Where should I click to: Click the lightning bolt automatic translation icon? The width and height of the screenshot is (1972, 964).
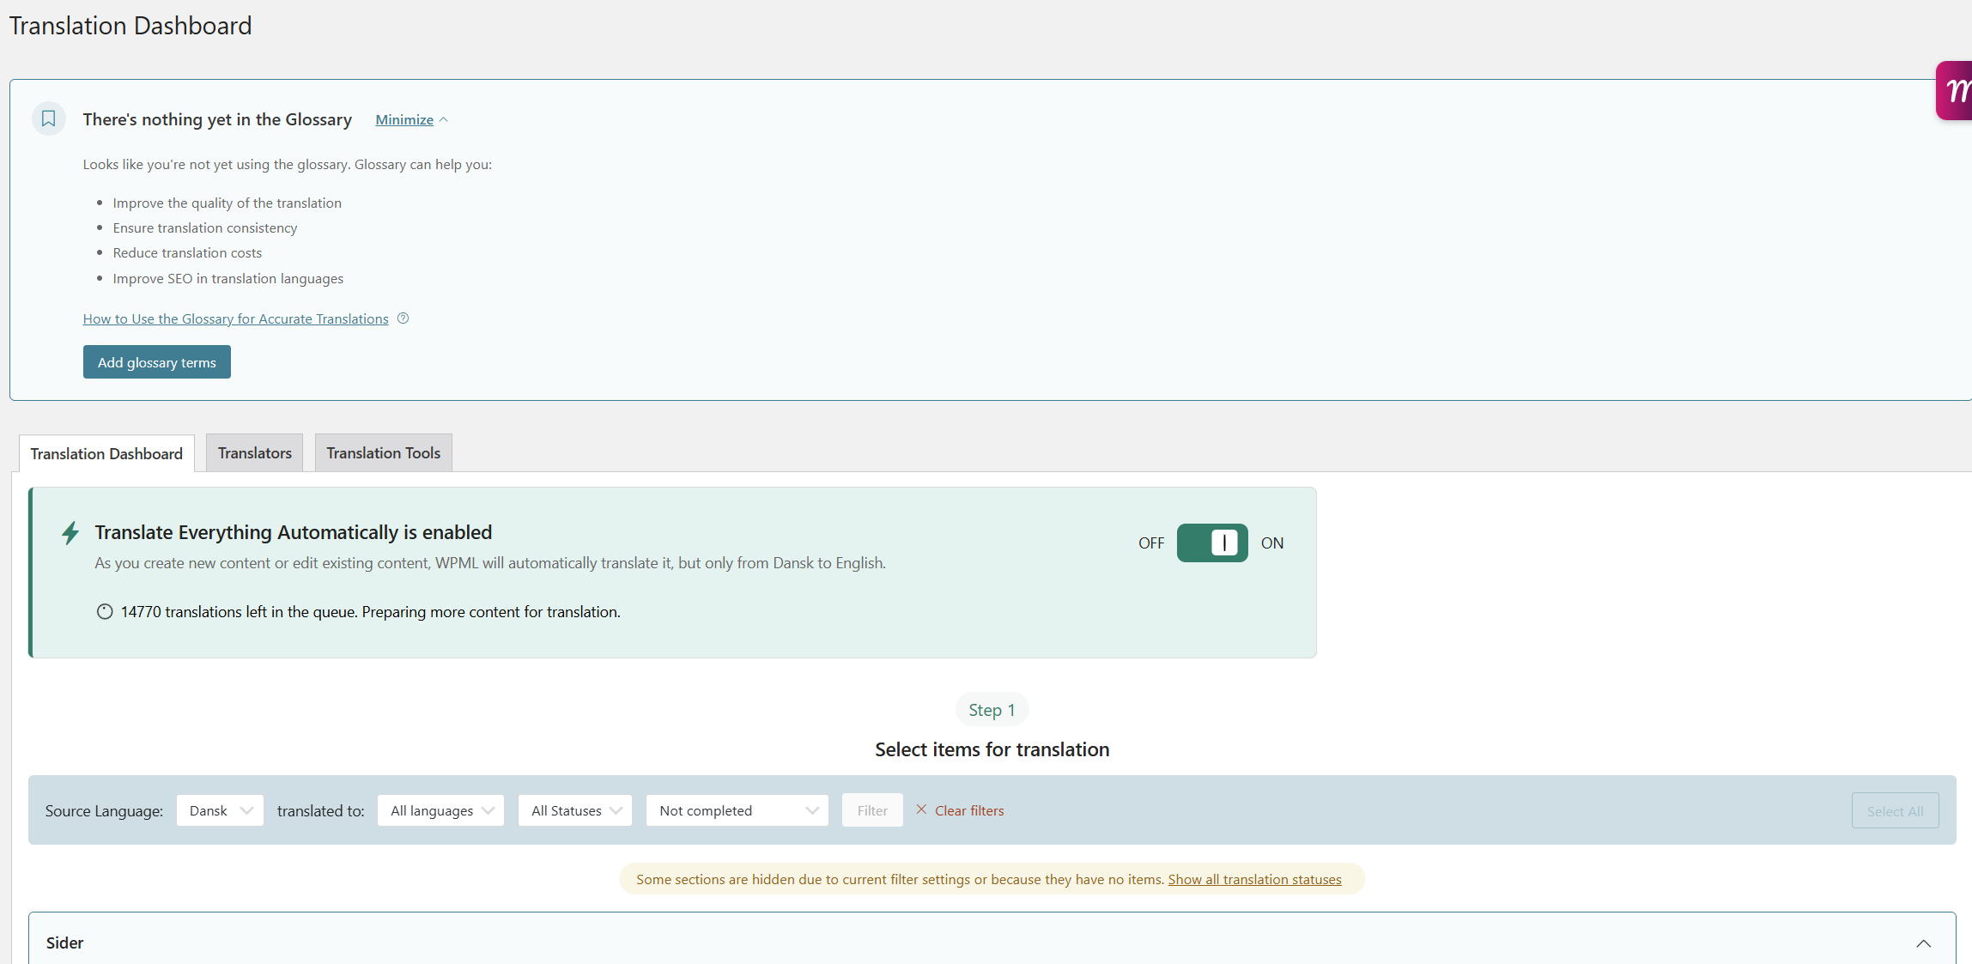(70, 533)
